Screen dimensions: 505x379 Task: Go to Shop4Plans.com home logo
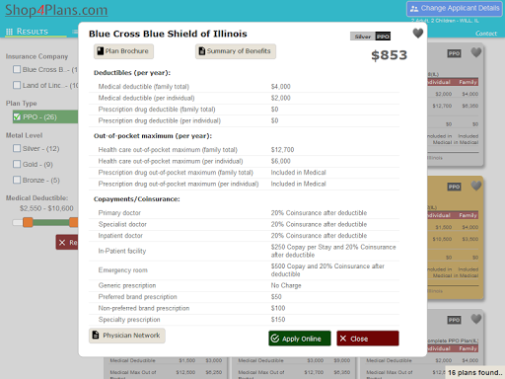(56, 10)
